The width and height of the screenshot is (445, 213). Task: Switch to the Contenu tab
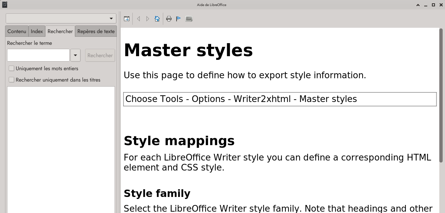17,31
